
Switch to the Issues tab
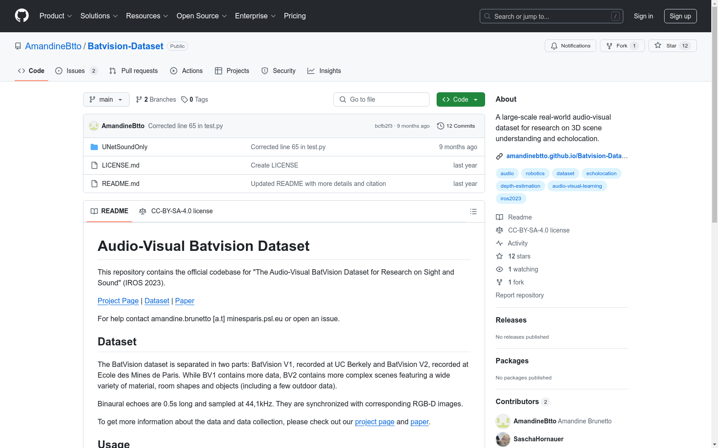[x=76, y=71]
